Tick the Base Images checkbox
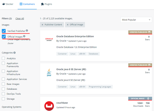The image size is (154, 111). pyautogui.click(x=3, y=84)
